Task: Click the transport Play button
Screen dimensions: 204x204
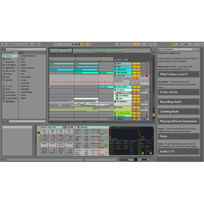Action: click(73, 44)
